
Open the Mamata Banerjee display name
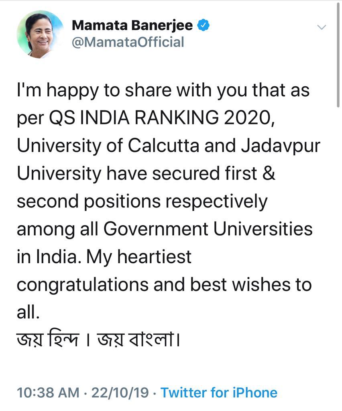132,26
